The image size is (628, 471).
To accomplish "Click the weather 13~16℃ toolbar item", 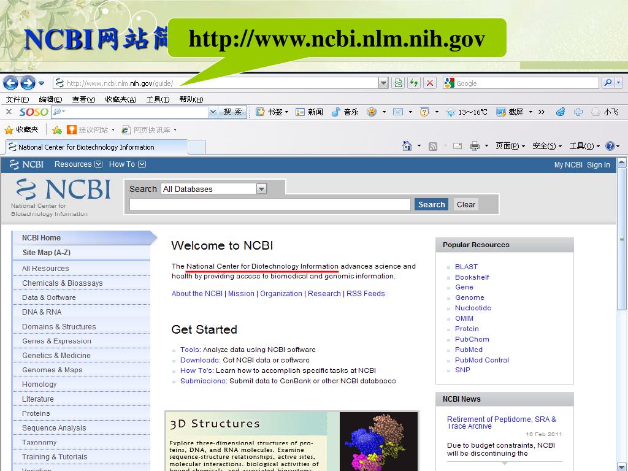I will click(467, 112).
